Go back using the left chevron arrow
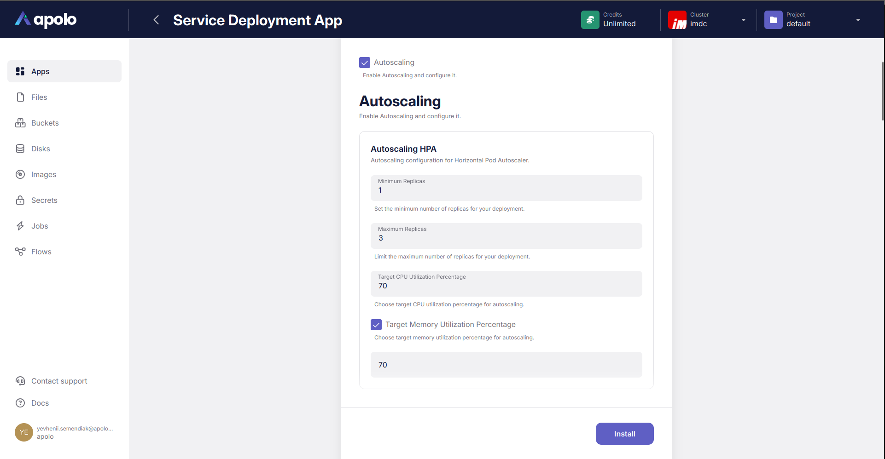The image size is (885, 459). tap(156, 20)
